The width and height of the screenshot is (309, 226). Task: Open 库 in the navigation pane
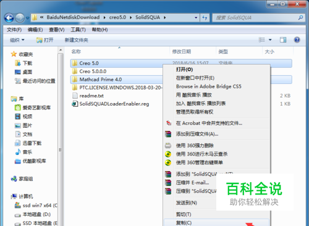pos(17,99)
